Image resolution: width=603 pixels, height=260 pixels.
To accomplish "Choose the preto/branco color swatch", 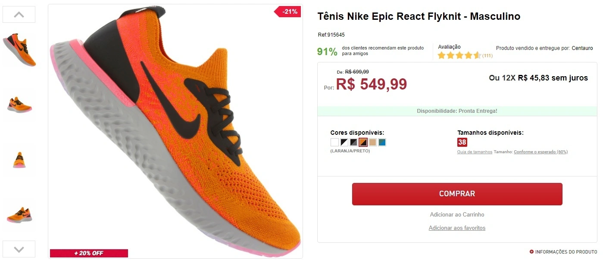I will point(344,142).
